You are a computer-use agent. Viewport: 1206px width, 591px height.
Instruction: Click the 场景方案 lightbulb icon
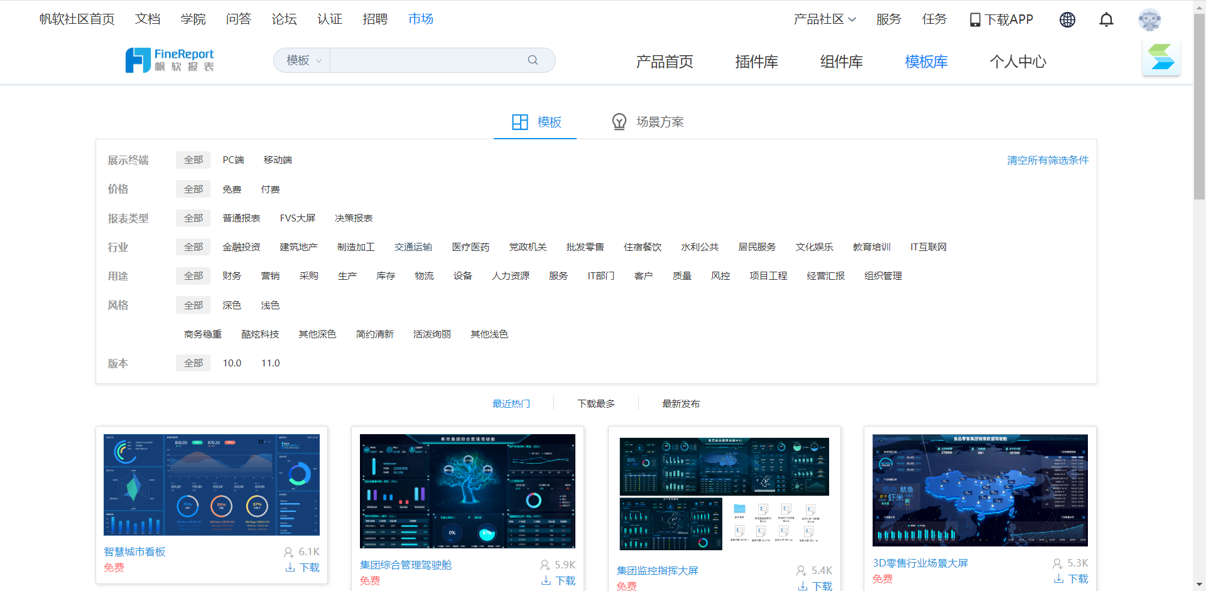(x=619, y=122)
